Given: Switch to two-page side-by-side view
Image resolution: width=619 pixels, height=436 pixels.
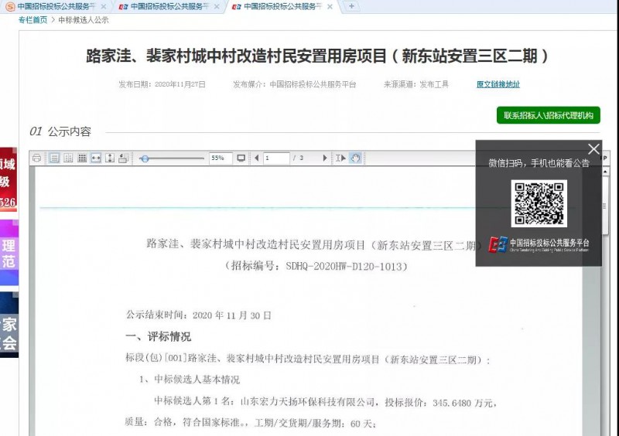Looking at the screenshot, I should tap(68, 158).
